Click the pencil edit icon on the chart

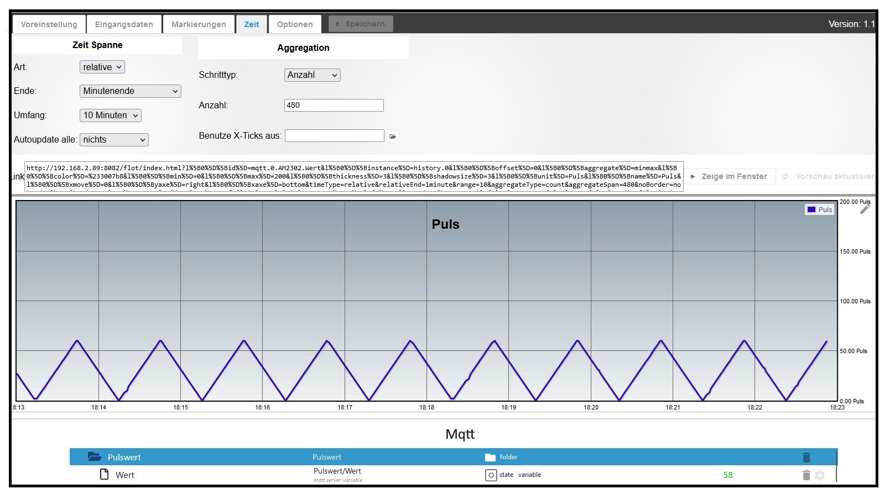865,209
